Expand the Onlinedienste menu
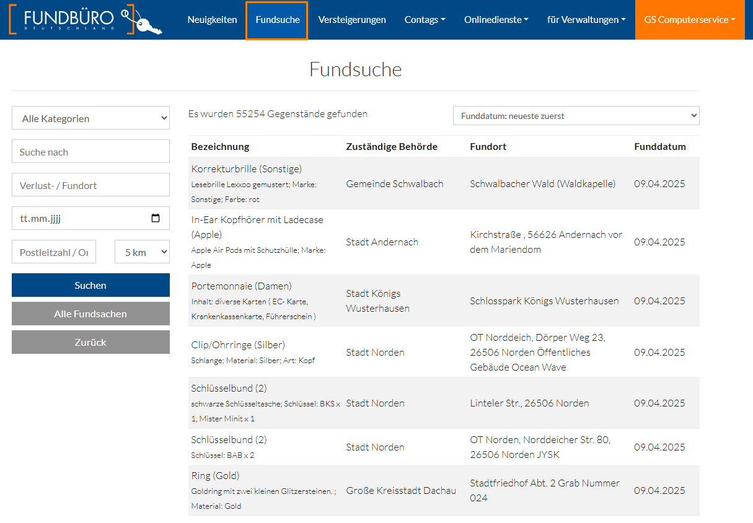 [x=496, y=20]
